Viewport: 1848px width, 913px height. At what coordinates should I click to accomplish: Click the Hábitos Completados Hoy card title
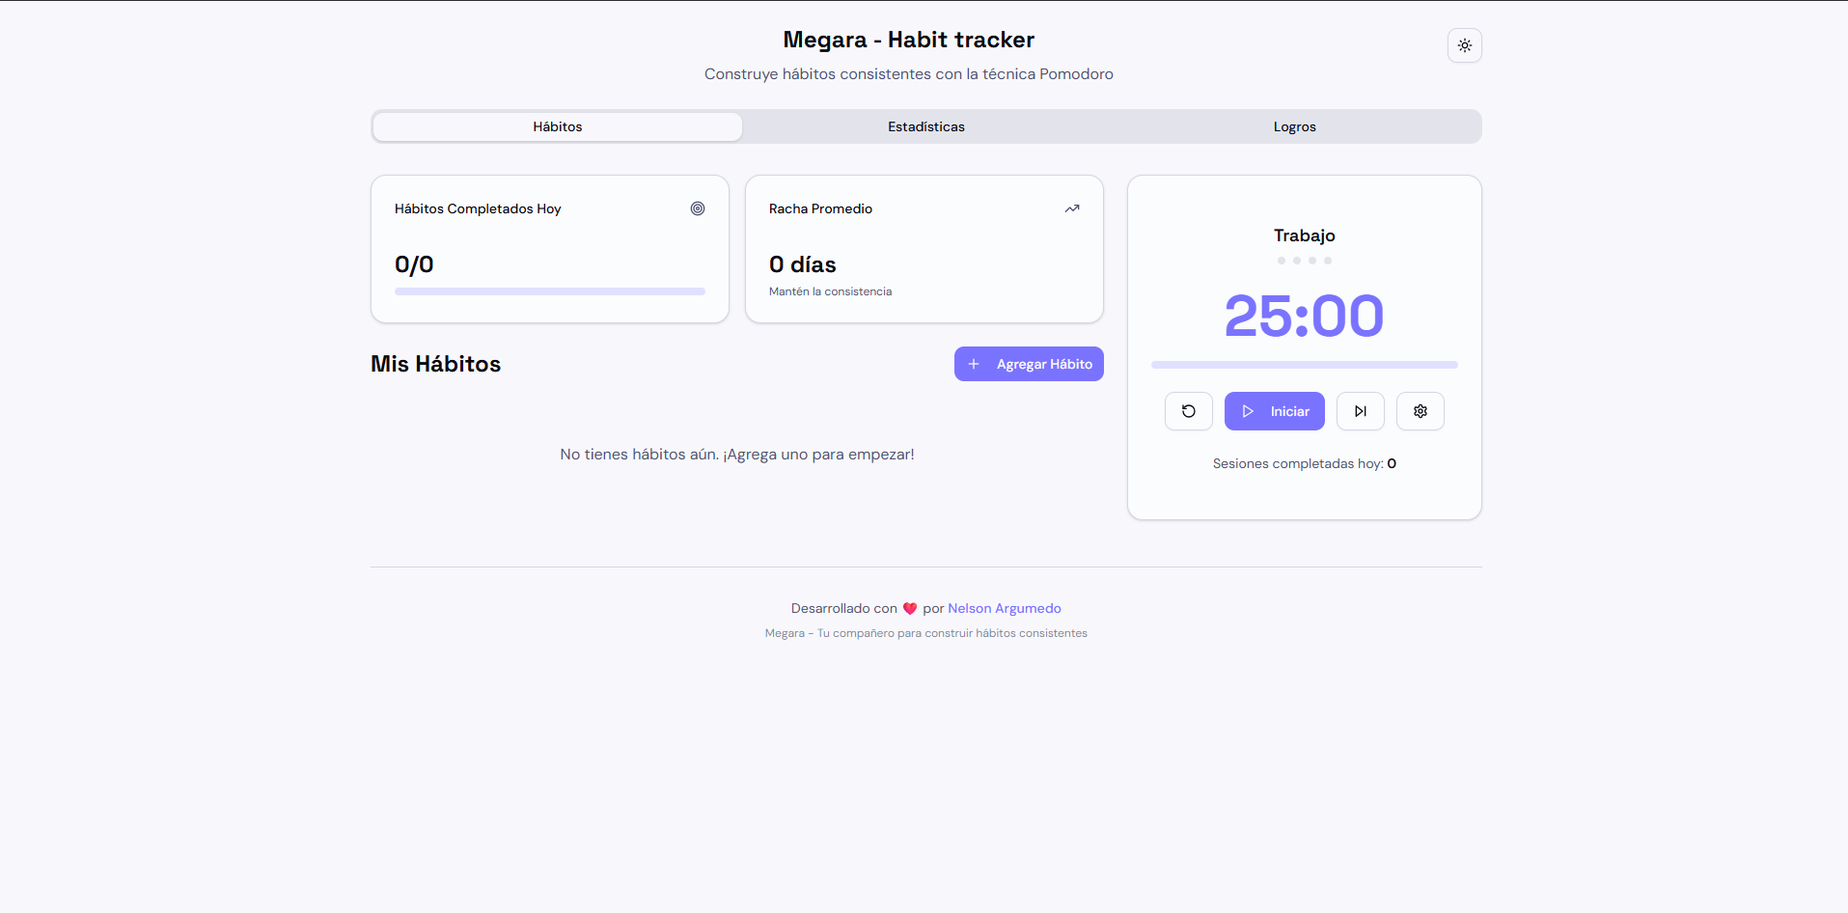(478, 208)
